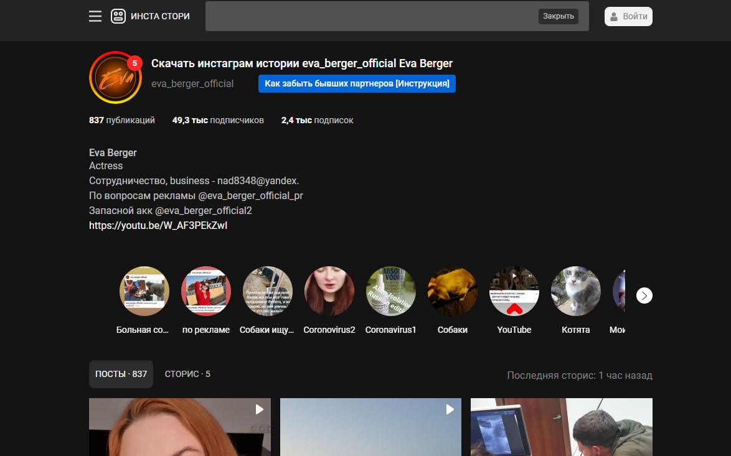Play video icon on first post
The height and width of the screenshot is (456, 731).
coord(259,409)
